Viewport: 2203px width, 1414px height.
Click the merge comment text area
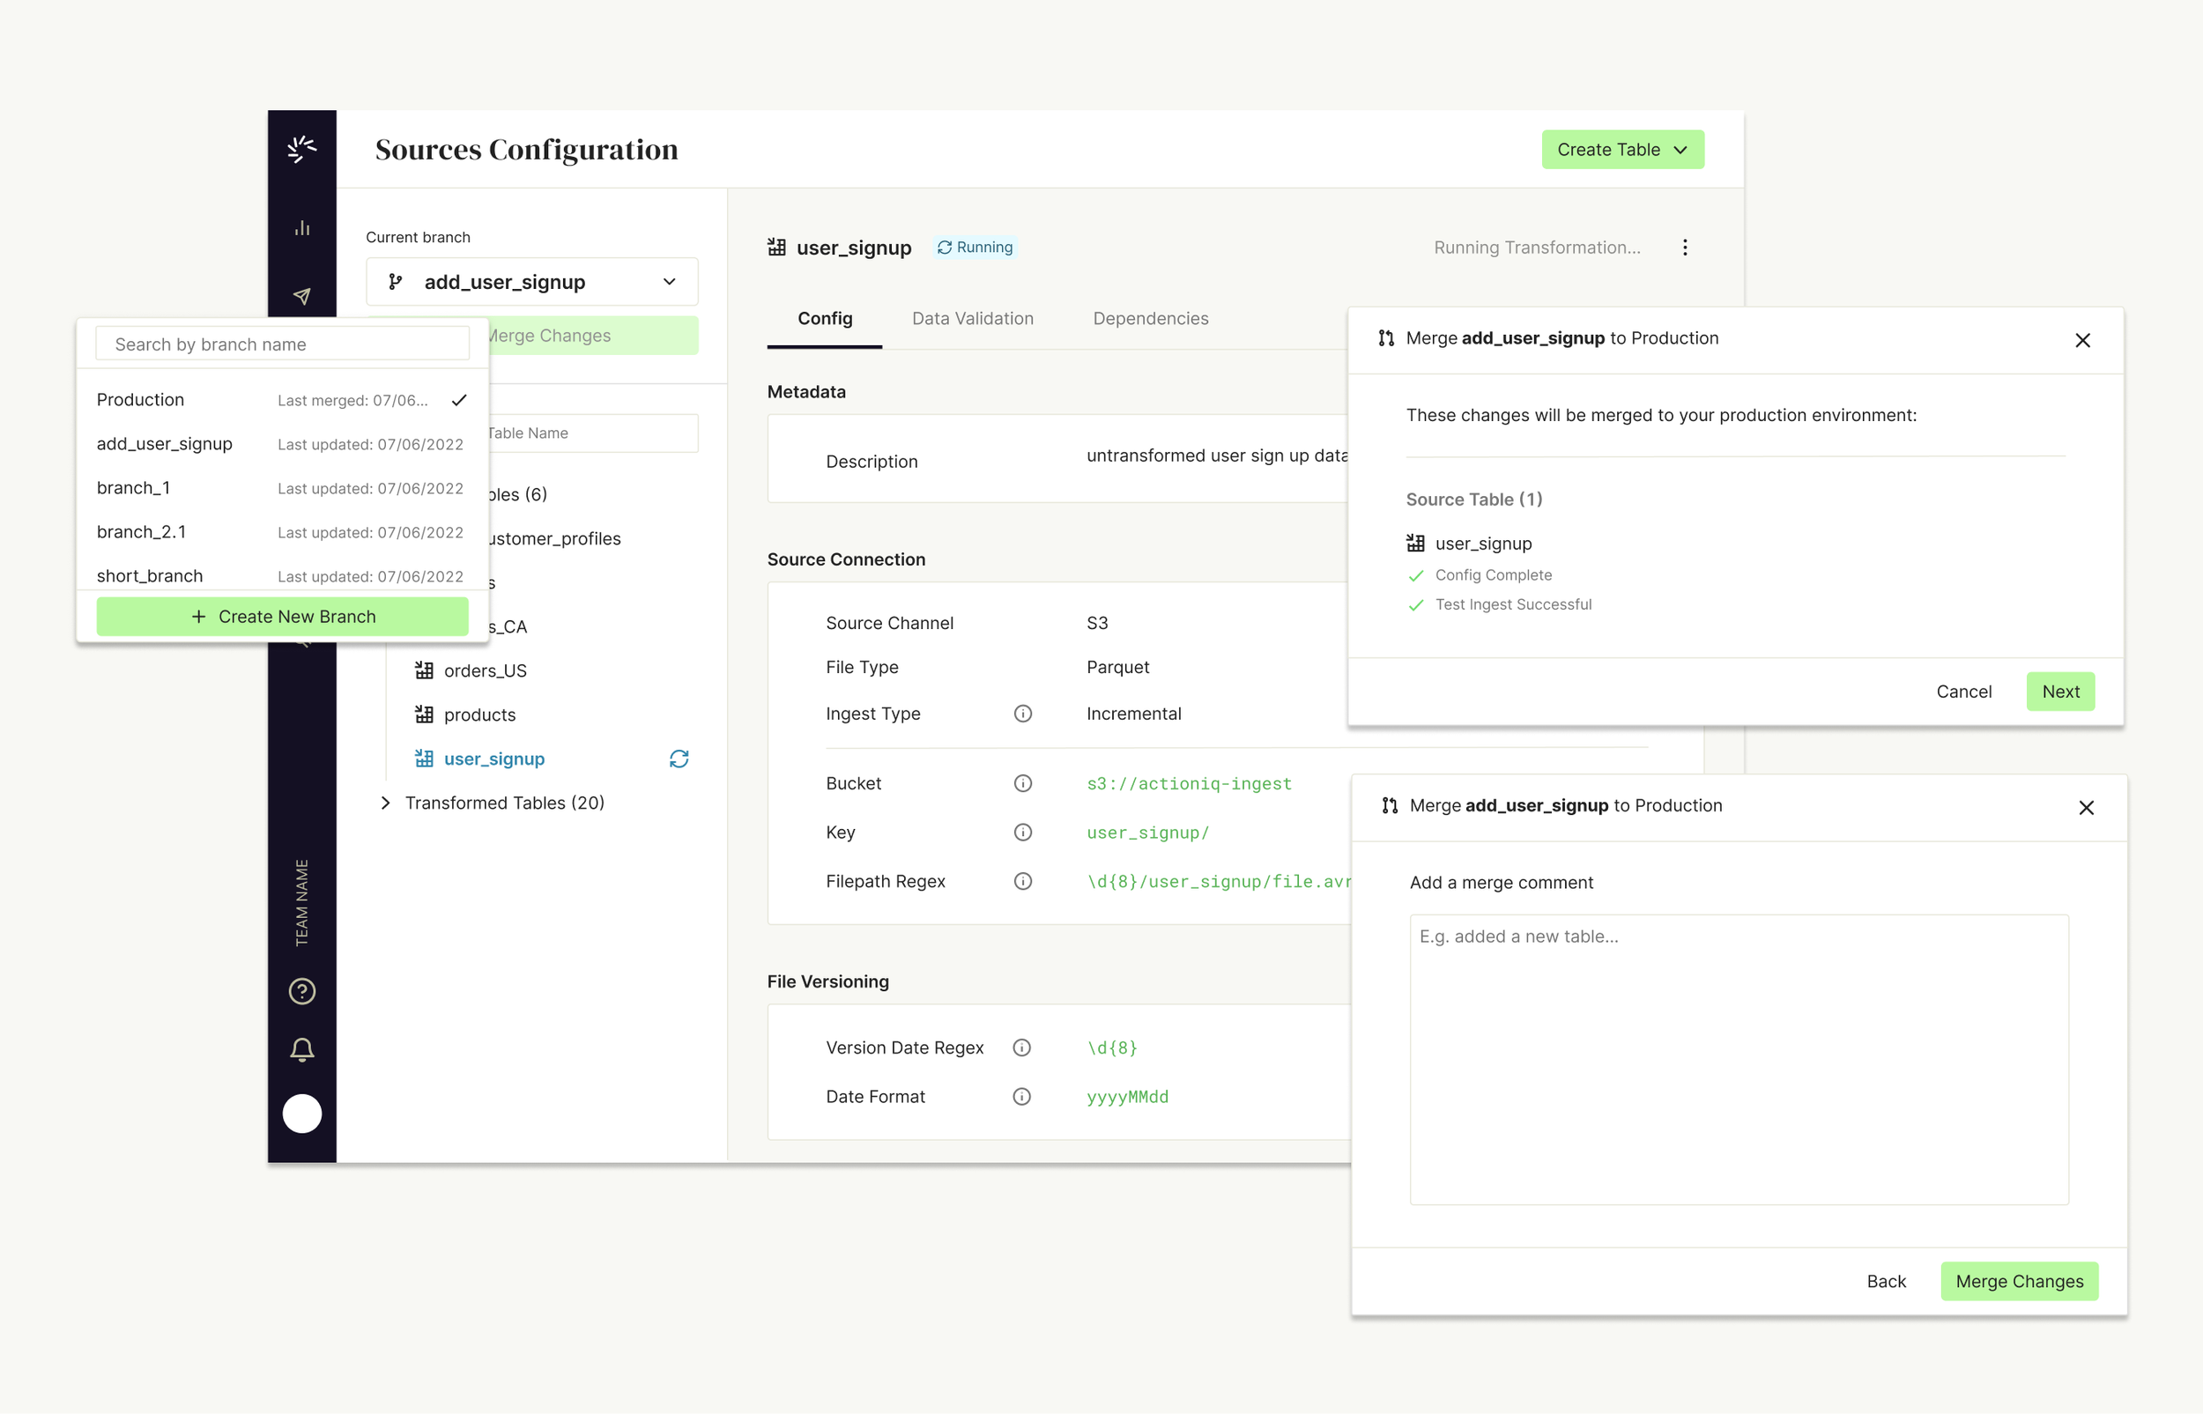click(1739, 1059)
